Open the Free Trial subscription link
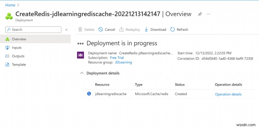259x128 pixels. [x=117, y=58]
